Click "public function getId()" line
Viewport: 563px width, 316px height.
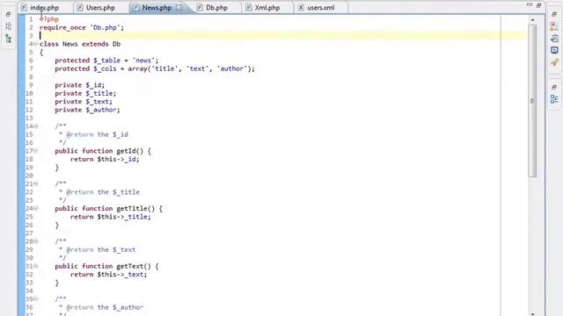tap(103, 151)
